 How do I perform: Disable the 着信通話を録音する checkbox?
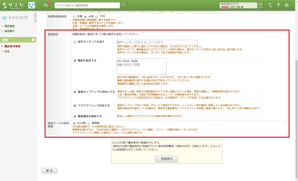[x=75, y=116]
